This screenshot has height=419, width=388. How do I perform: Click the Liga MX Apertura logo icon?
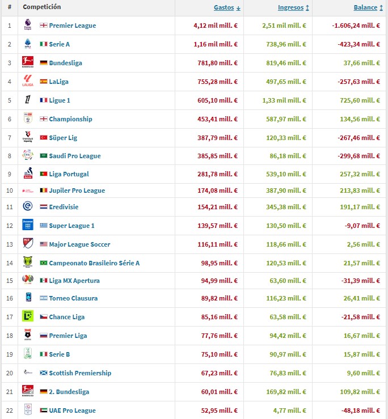tap(28, 280)
